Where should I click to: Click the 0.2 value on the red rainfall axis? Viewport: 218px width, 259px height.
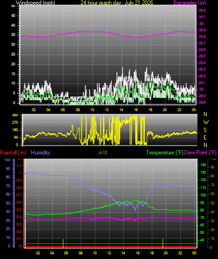coord(19,231)
